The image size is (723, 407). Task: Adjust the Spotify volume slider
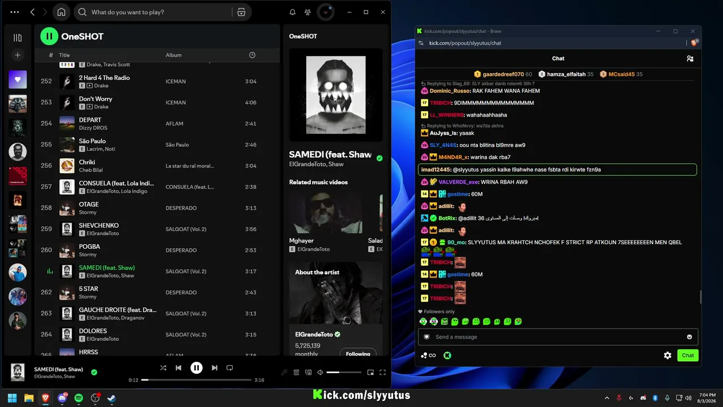pos(343,373)
